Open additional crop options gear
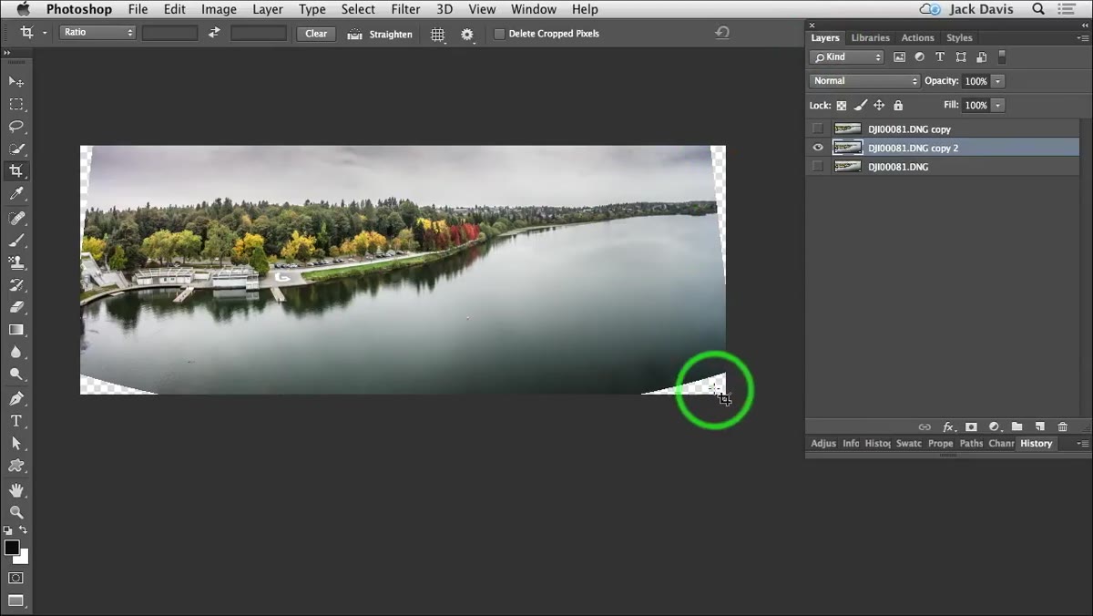The image size is (1093, 616). coord(467,34)
